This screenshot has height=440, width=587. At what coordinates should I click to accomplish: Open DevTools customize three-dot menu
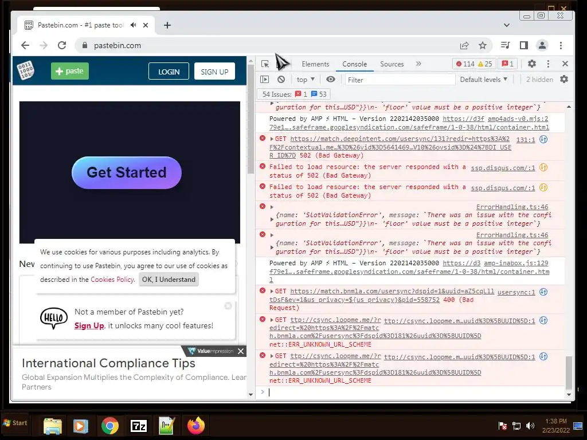tap(548, 64)
